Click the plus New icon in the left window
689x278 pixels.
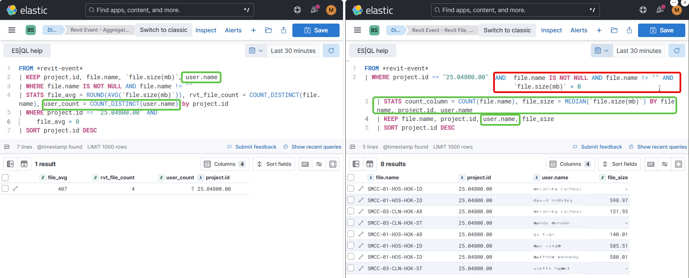coord(254,30)
